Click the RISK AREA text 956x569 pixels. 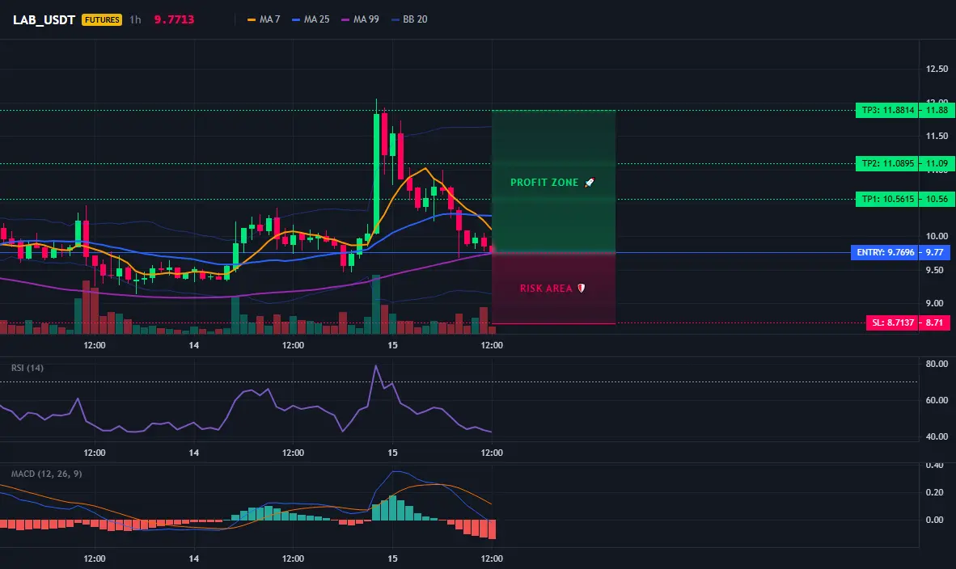click(546, 289)
